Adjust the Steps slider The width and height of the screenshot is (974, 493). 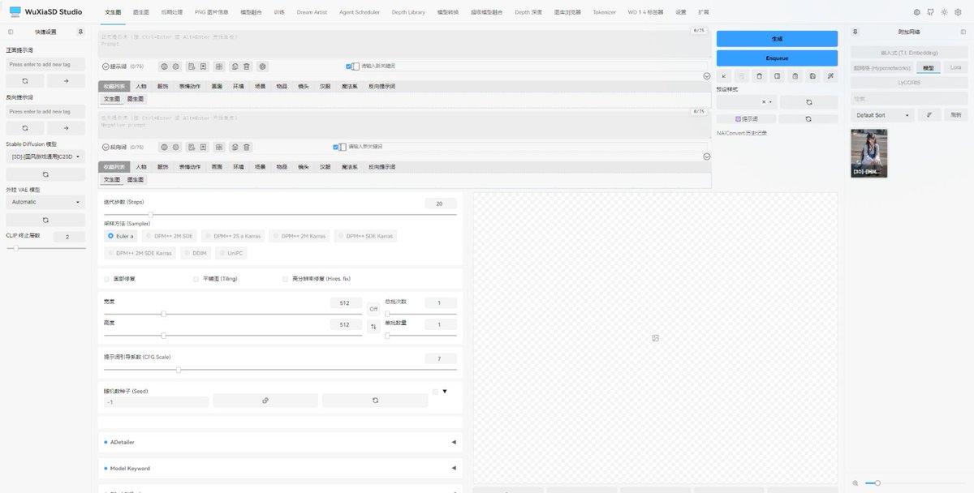point(280,215)
